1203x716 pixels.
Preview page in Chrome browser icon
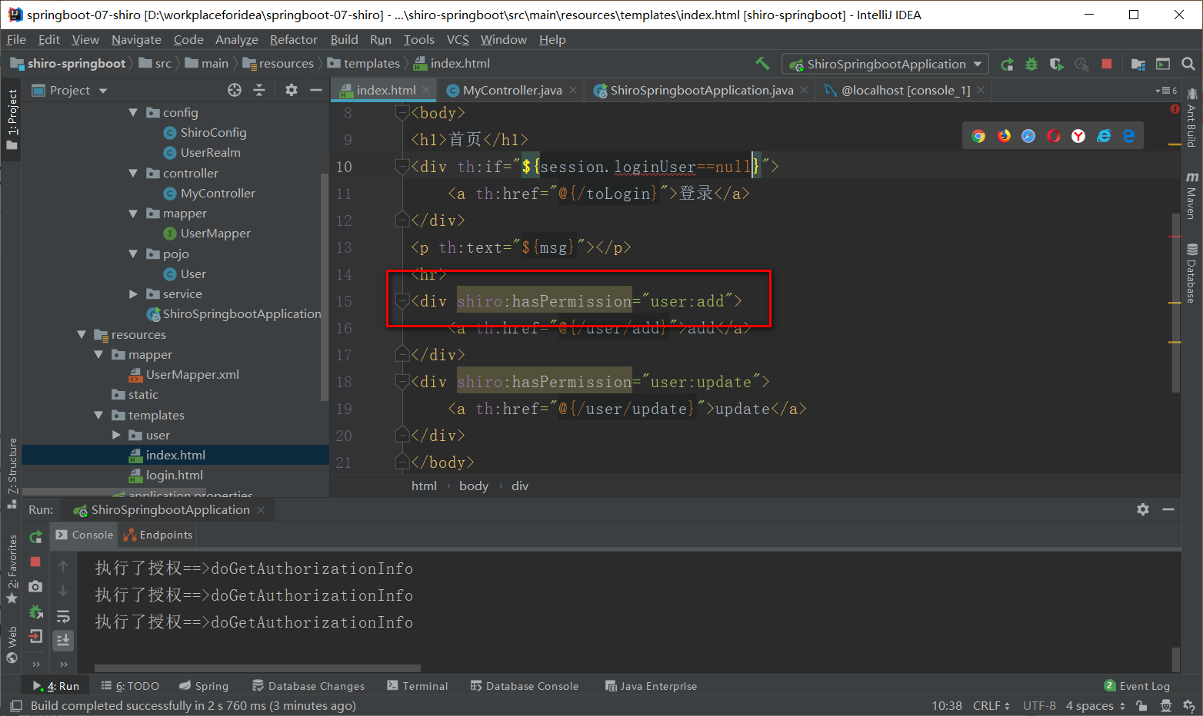978,136
